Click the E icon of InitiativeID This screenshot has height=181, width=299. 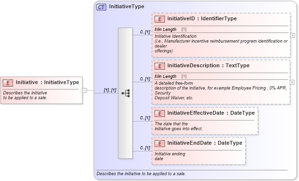160,19
